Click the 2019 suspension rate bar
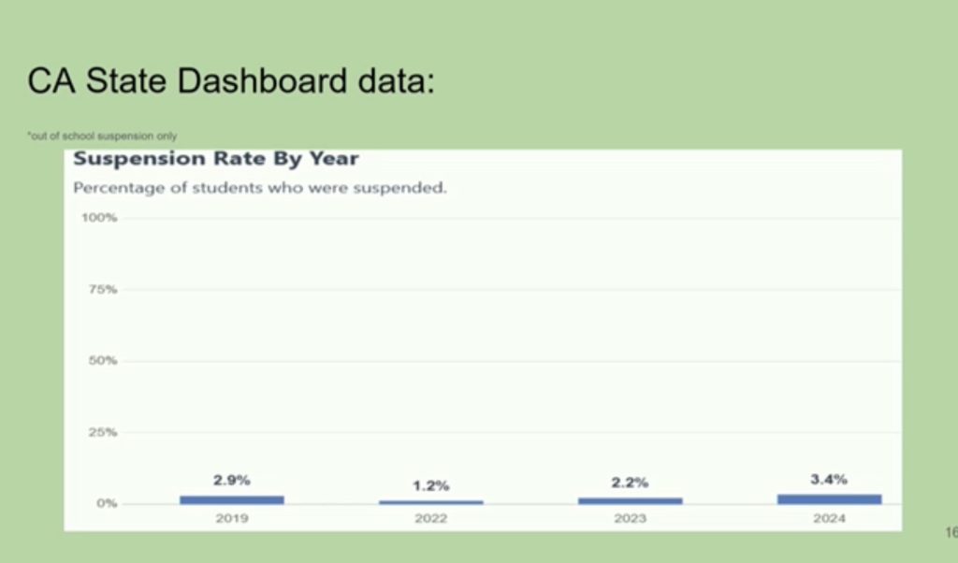This screenshot has width=958, height=563. pyautogui.click(x=232, y=499)
